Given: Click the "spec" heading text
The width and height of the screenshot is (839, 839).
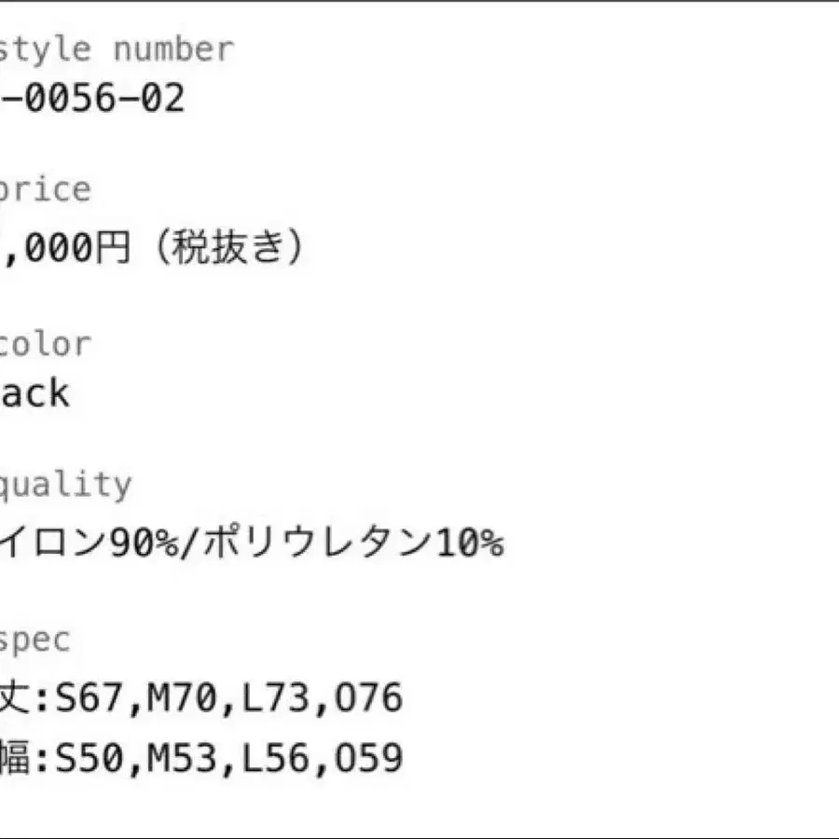Looking at the screenshot, I should click(x=35, y=640).
